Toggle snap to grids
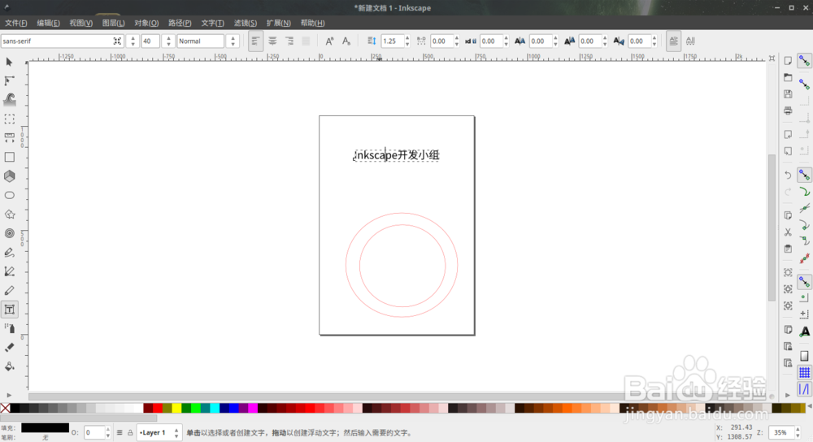The image size is (813, 442). click(x=804, y=372)
